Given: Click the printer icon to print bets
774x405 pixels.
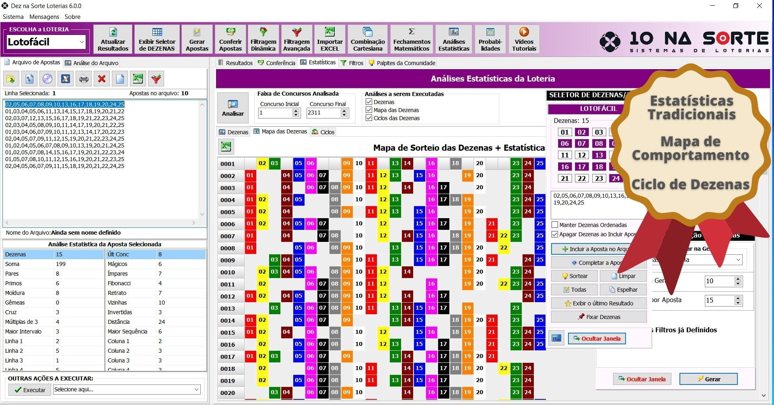Looking at the screenshot, I should [84, 79].
